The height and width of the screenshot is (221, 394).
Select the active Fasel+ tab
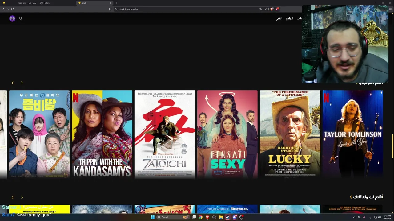[x=95, y=3]
